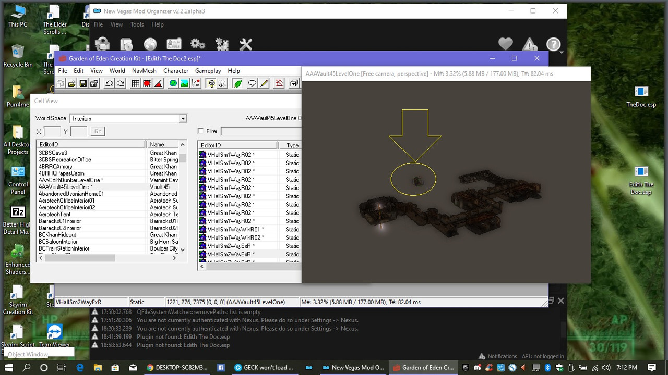
Task: Expand the Cell View selection combo box
Action: (x=128, y=118)
